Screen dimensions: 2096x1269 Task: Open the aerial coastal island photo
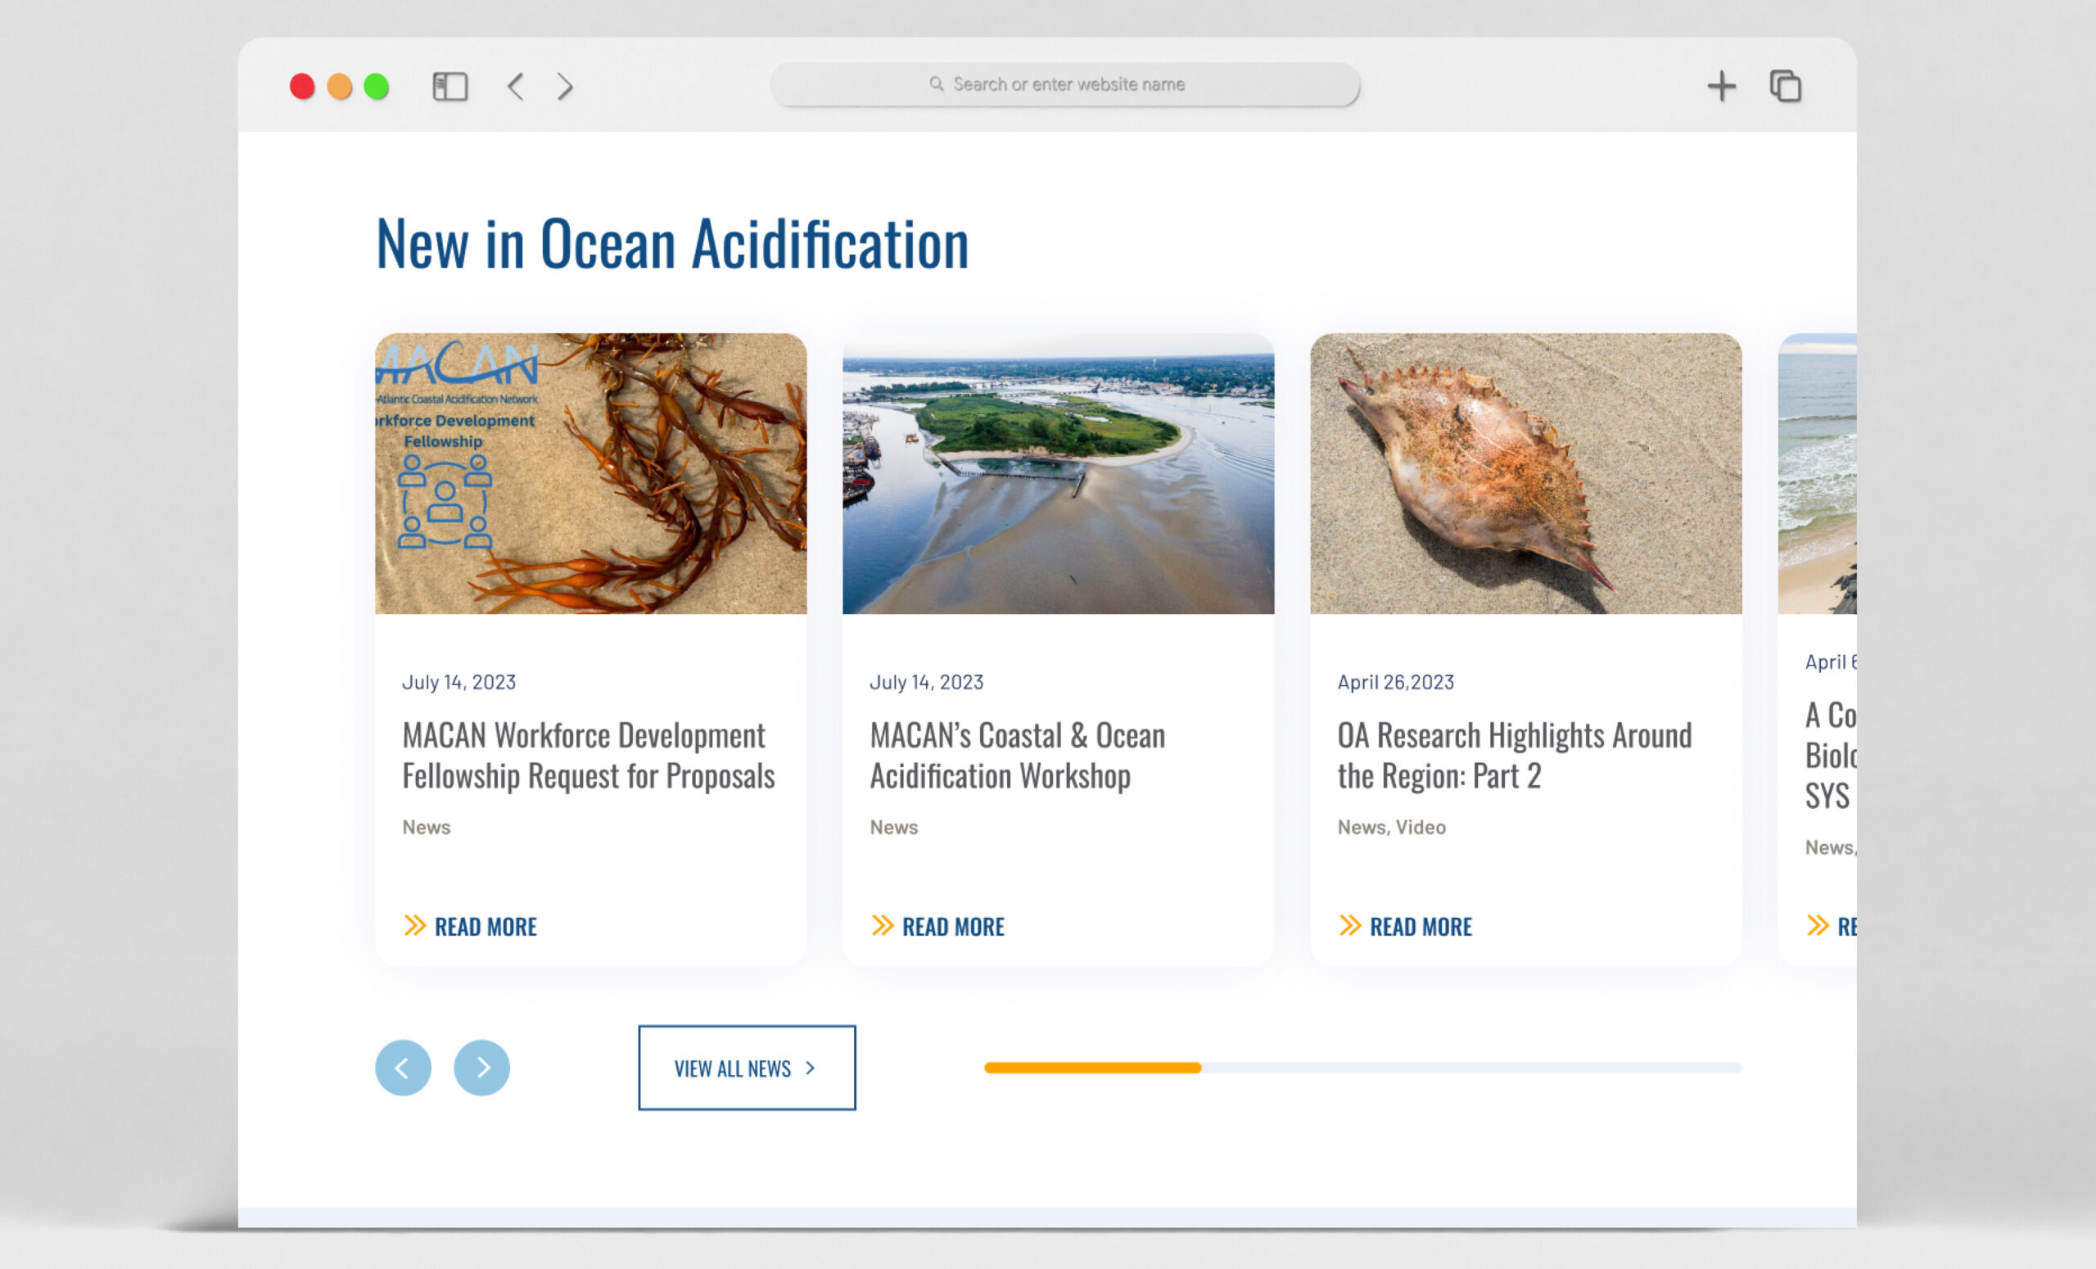1057,474
